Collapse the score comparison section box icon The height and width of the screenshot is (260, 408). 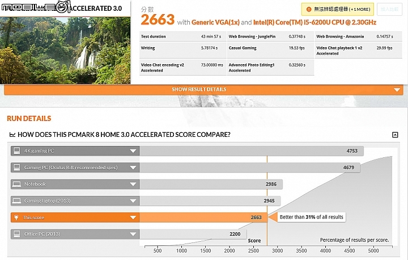395,135
